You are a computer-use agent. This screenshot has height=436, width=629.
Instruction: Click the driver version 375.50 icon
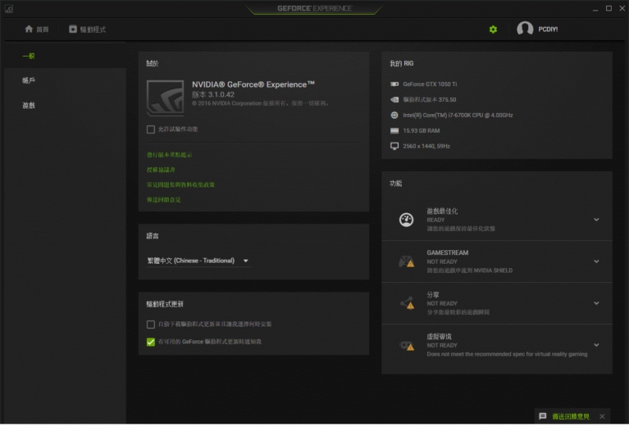(x=394, y=99)
